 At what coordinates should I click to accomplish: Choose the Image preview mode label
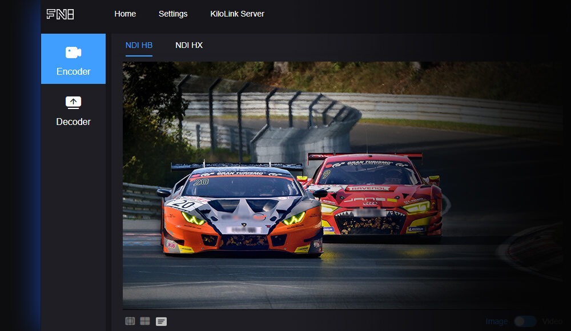coord(497,321)
